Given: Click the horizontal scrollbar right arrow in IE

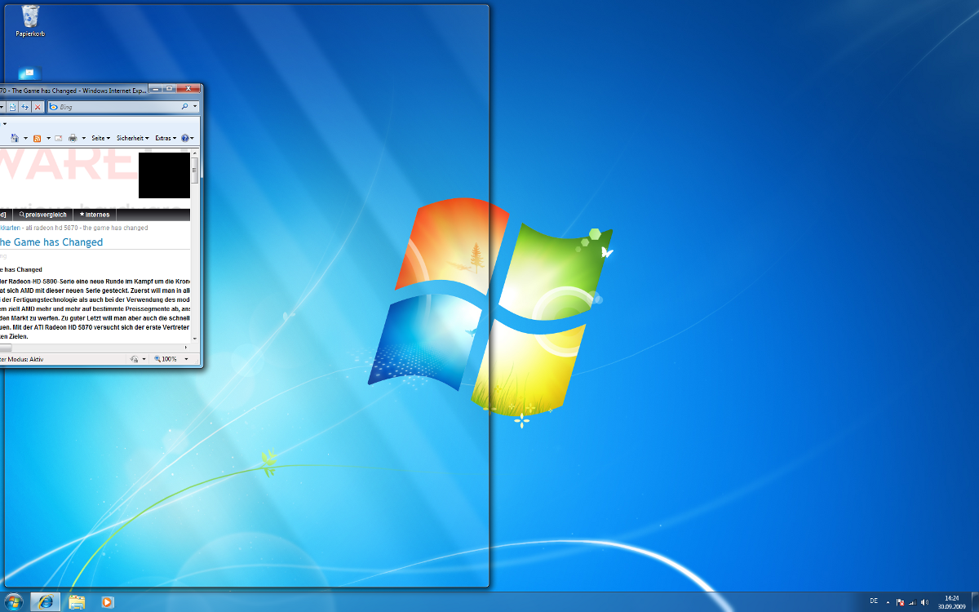Looking at the screenshot, I should point(186,348).
